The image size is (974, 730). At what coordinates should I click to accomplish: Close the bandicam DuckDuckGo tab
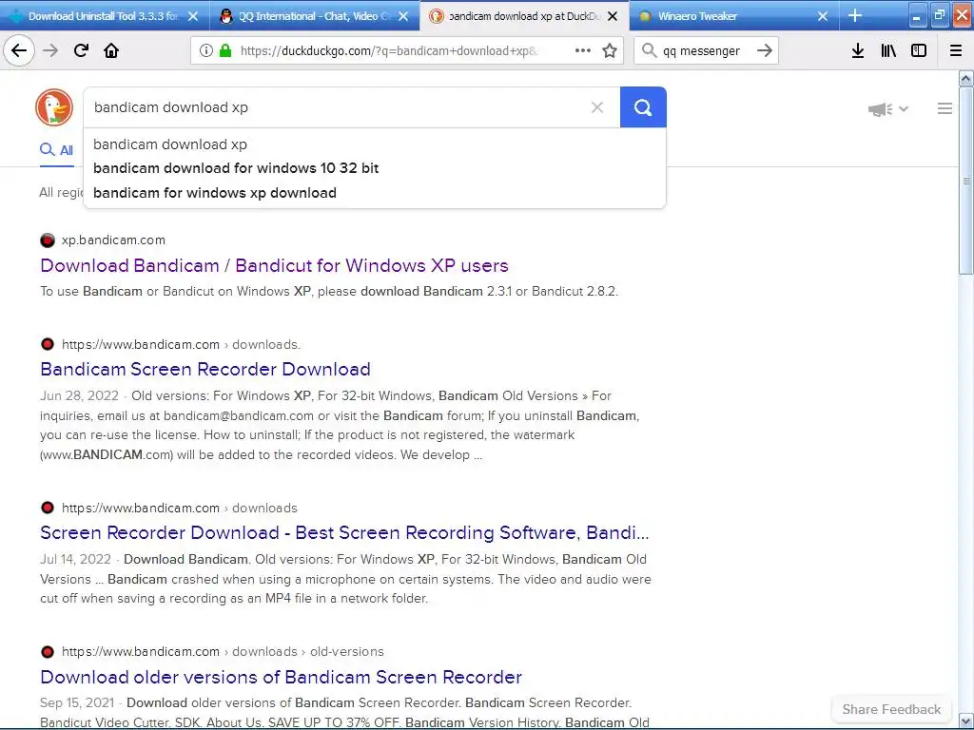click(613, 16)
